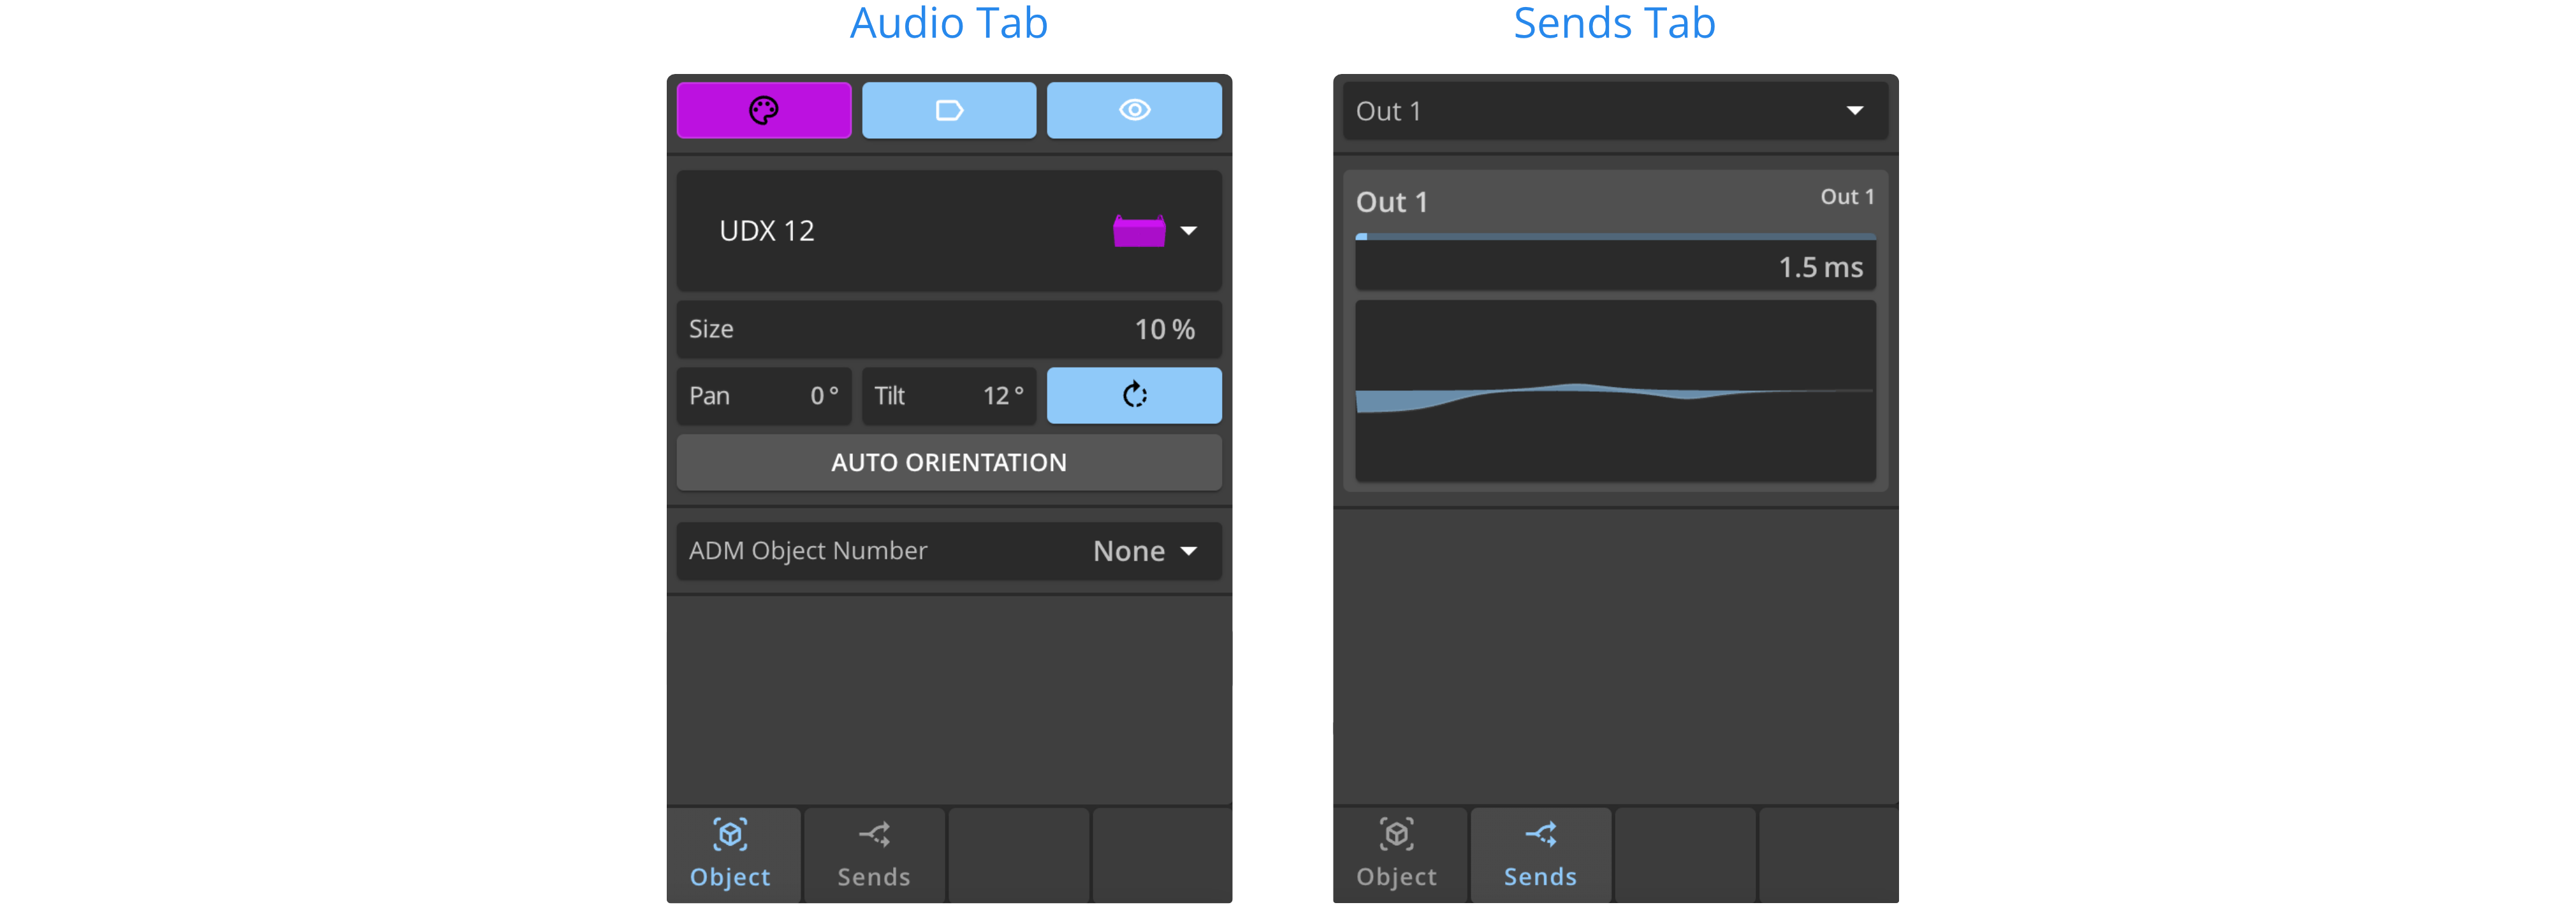Click the purple color palette icon
2576x905 pixels.
pyautogui.click(x=763, y=110)
